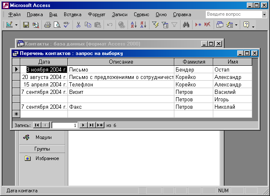Click the Sort Ascending icon

[134, 25]
